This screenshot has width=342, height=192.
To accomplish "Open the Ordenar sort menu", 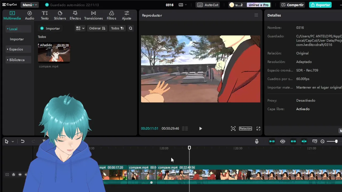I will tap(97, 28).
